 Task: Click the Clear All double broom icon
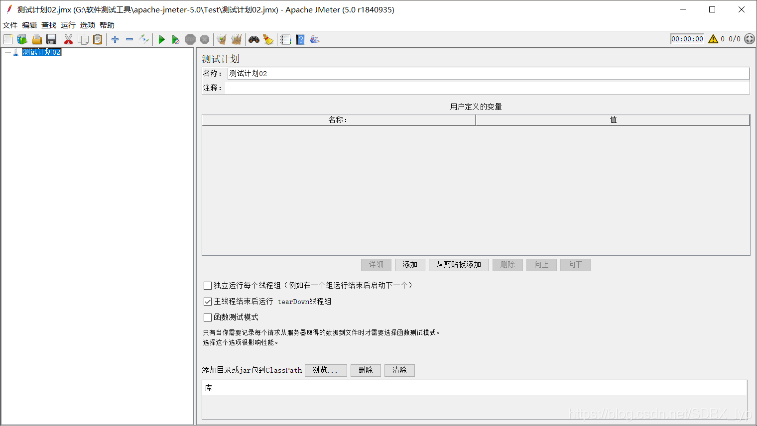click(x=237, y=39)
